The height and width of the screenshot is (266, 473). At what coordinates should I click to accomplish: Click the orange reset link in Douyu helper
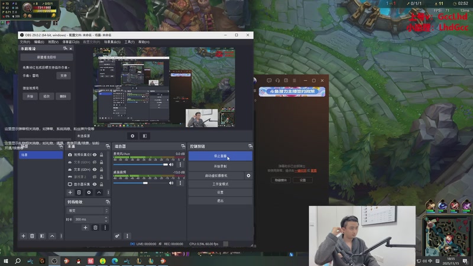314,171
